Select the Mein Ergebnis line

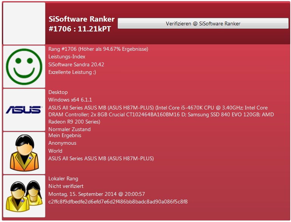tap(65, 136)
